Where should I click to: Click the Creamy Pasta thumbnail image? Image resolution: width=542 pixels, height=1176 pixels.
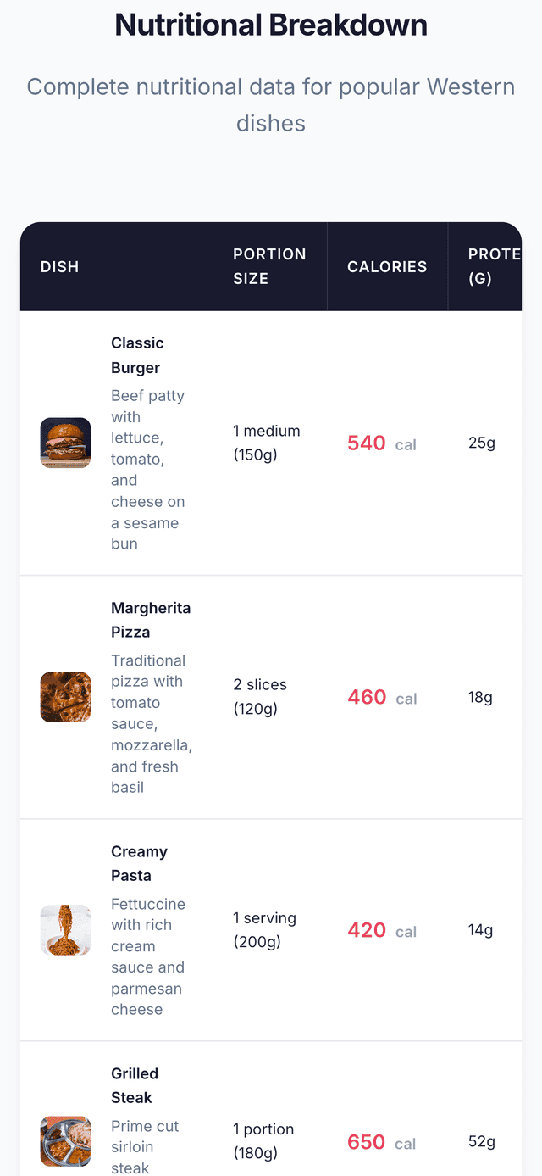65,930
